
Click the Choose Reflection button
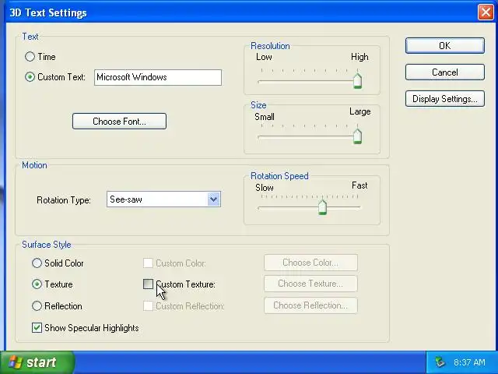click(310, 305)
